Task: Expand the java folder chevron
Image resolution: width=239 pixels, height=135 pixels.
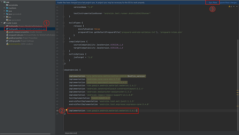Action: [x=4, y=11]
